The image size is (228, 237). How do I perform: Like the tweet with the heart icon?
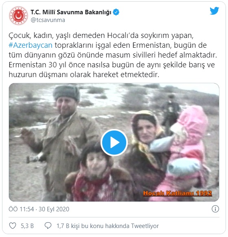pyautogui.click(x=13, y=226)
